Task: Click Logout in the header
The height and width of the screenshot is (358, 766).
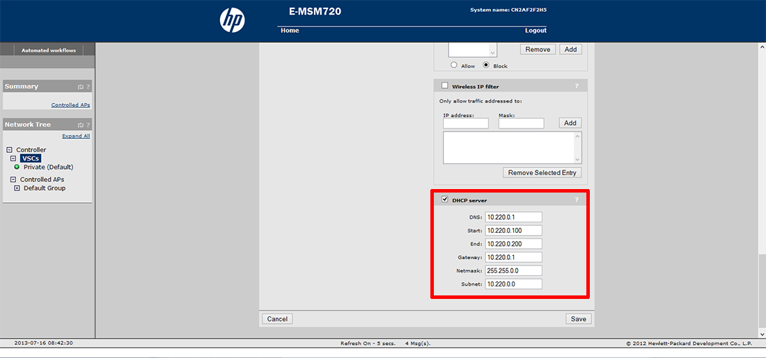Action: click(536, 31)
